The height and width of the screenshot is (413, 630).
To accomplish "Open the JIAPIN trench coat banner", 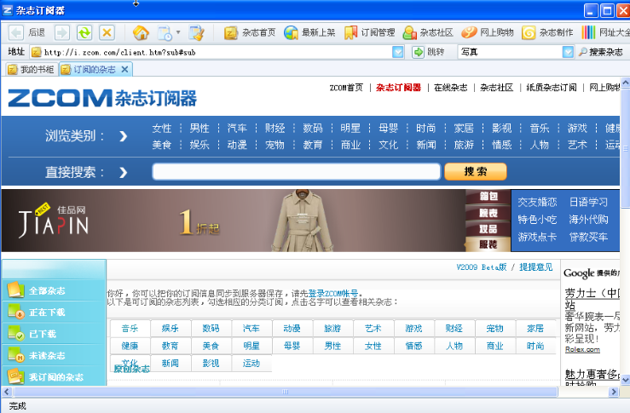I will pos(233,221).
